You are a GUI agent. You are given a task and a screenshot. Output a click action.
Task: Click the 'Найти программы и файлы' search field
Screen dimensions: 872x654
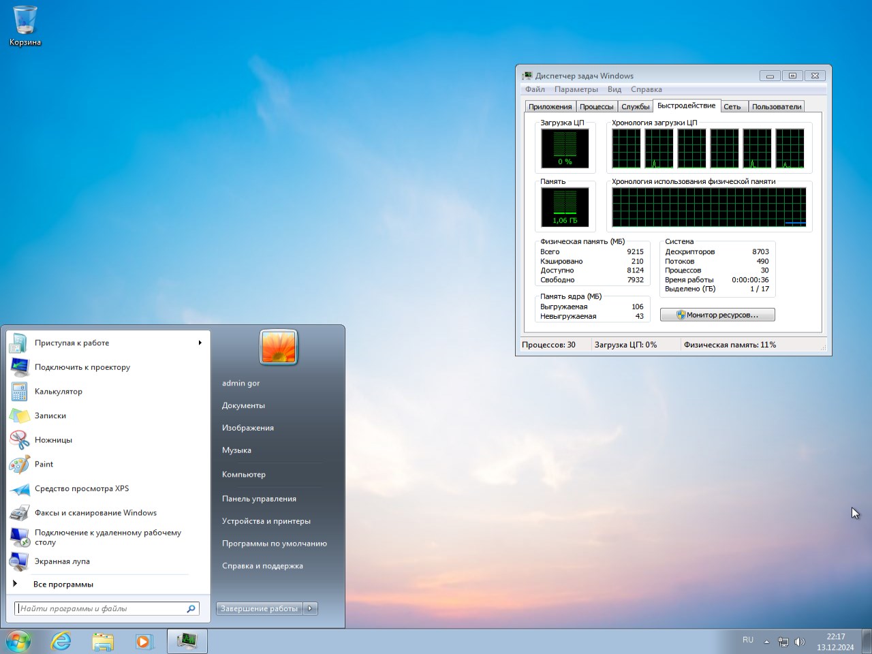pyautogui.click(x=101, y=608)
